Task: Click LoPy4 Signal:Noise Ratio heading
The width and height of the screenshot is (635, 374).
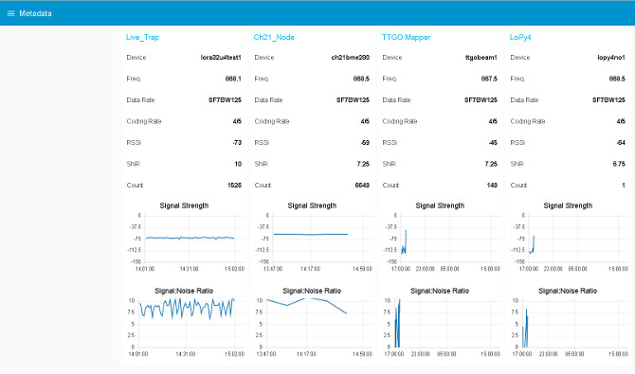Action: click(x=568, y=291)
